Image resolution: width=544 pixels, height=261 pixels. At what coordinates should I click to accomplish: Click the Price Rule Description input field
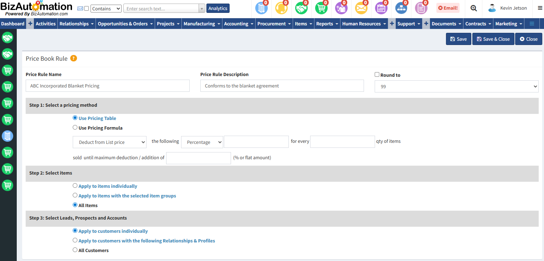point(282,86)
